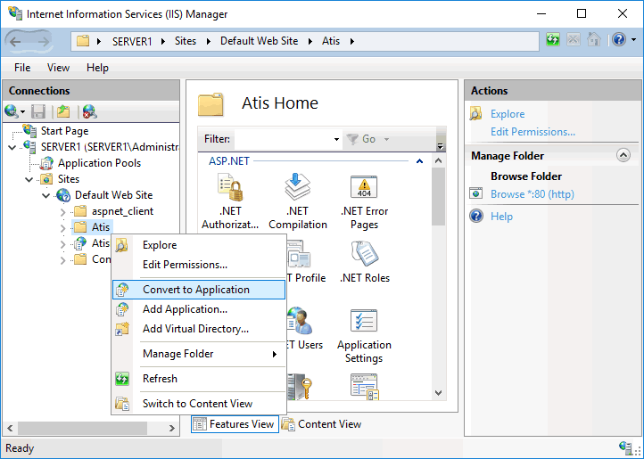Select Start Page in the Connections tree
Image resolution: width=644 pixels, height=459 pixels.
pyautogui.click(x=64, y=131)
